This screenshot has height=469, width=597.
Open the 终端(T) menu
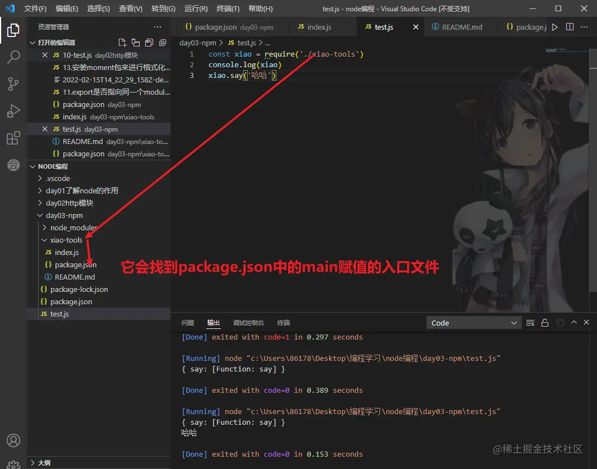coord(228,8)
